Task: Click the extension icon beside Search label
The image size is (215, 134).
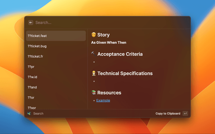Action: coord(29,114)
